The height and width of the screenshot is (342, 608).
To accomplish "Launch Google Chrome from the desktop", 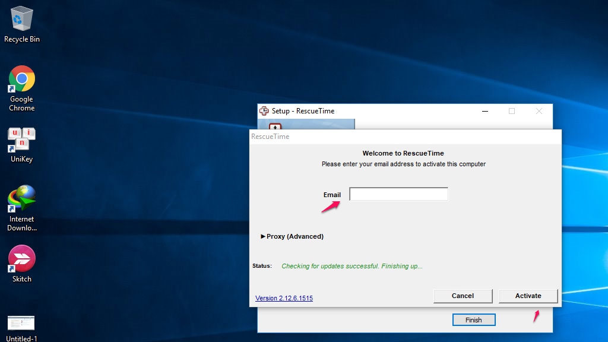I will pos(22,88).
